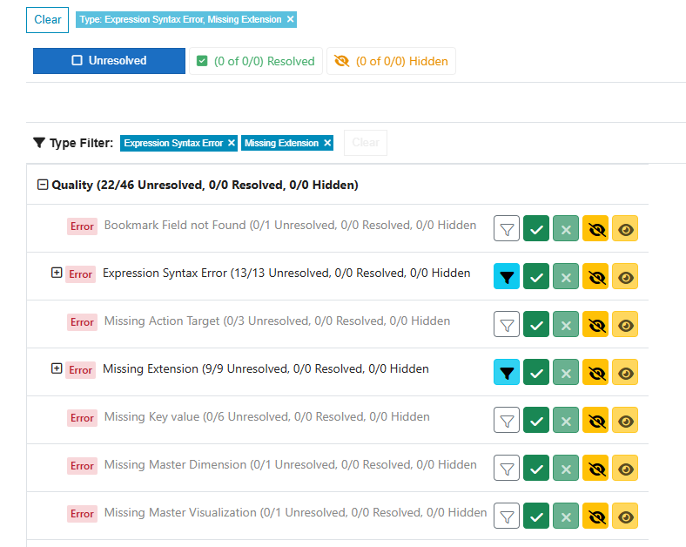Mark Missing Key value row resolved
The height and width of the screenshot is (547, 686).
[x=536, y=420]
